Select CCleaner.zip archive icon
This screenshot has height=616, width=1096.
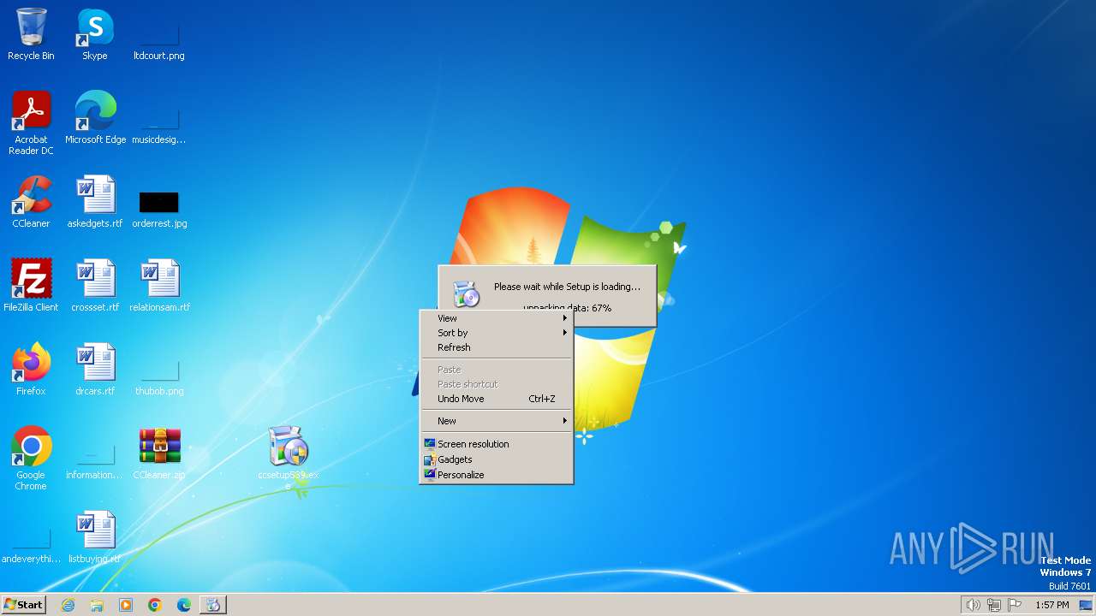pos(159,453)
